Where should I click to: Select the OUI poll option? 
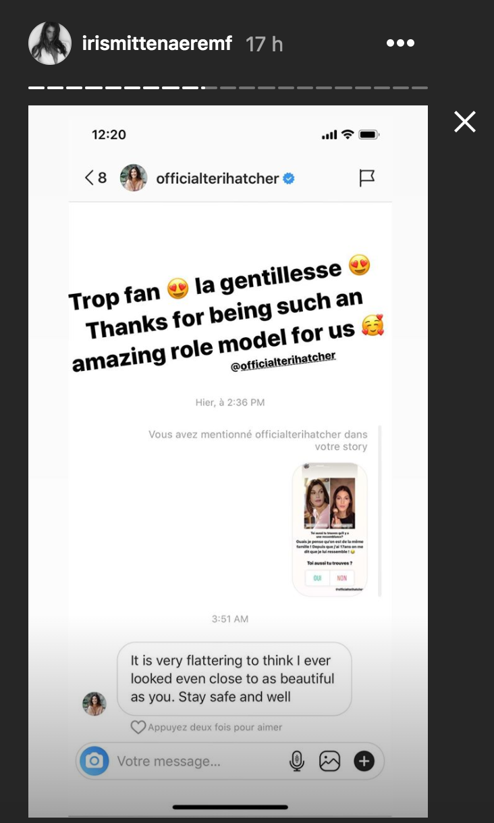pos(317,578)
